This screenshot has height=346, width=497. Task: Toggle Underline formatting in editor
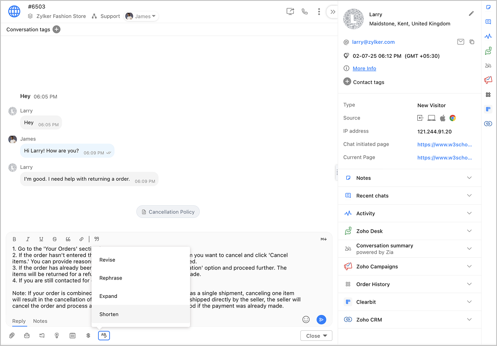[x=41, y=239]
